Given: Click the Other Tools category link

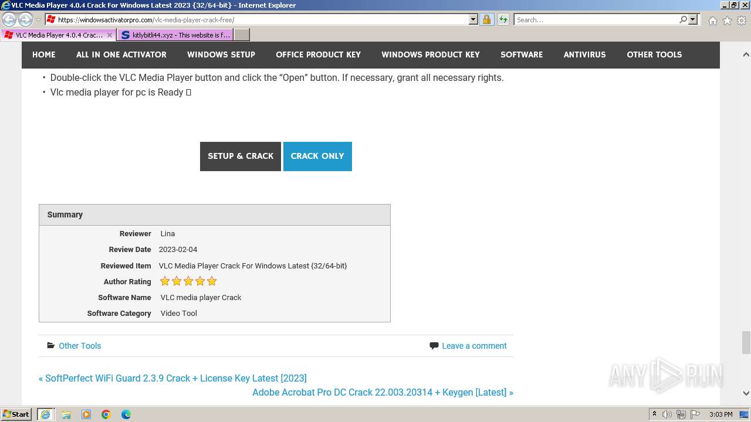Looking at the screenshot, I should tap(80, 346).
